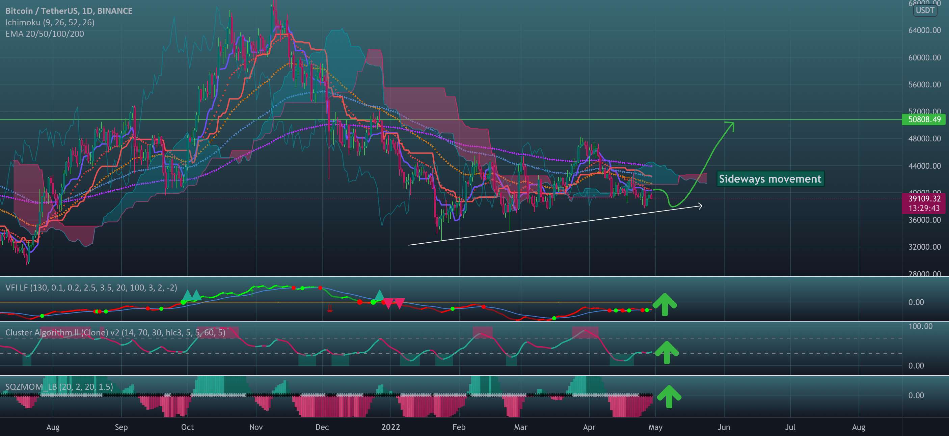Viewport: 949px width, 436px height.
Task: Click the 60000.00 price axis label
Action: pyautogui.click(x=924, y=57)
